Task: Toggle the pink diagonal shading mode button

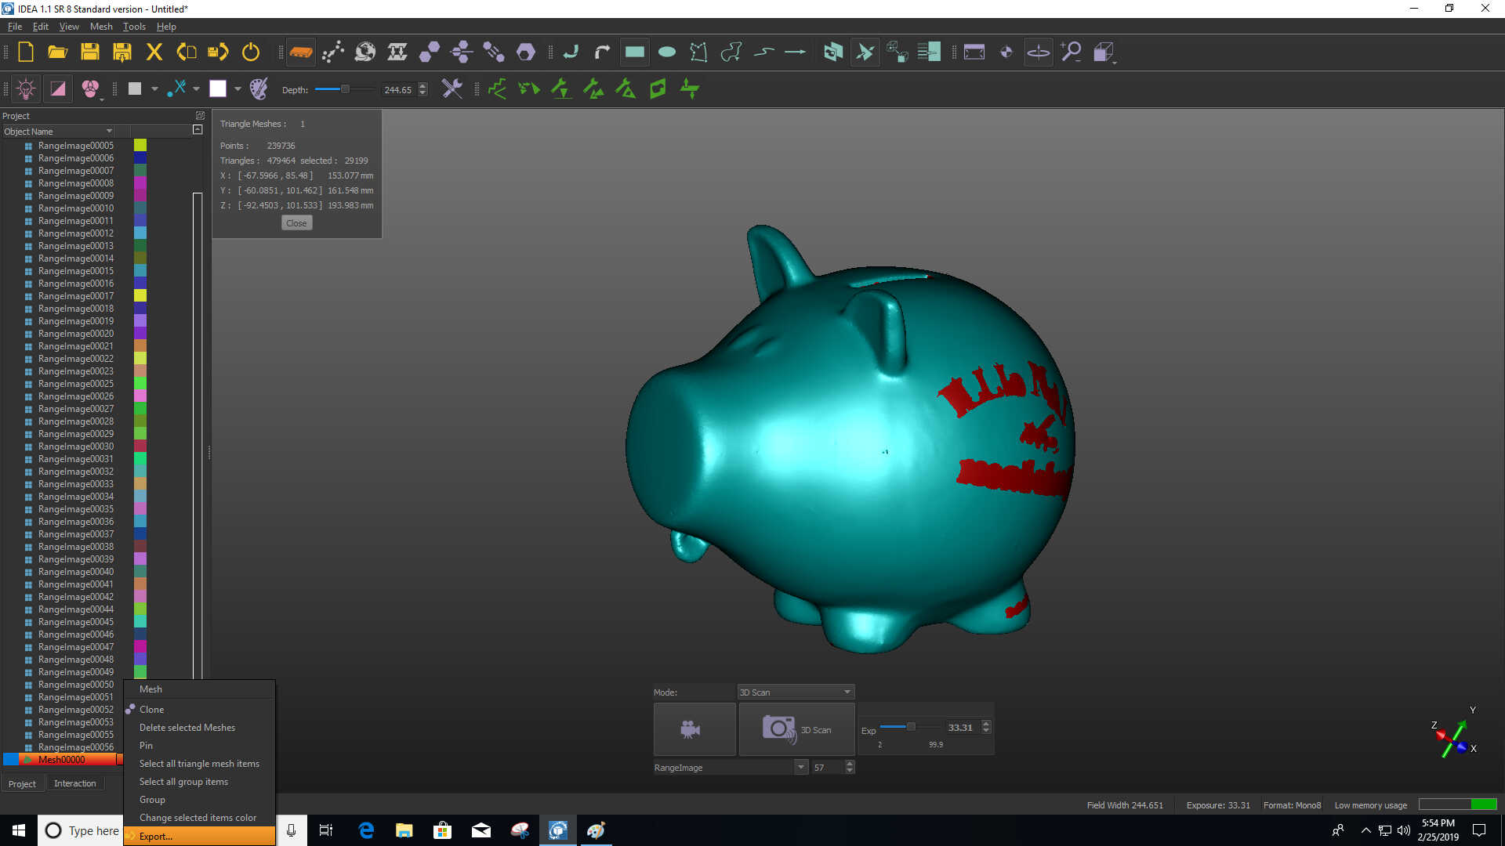Action: [58, 89]
